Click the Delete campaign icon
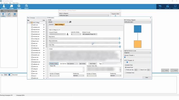Viewport: 179px width, 100px height. tap(15, 15)
